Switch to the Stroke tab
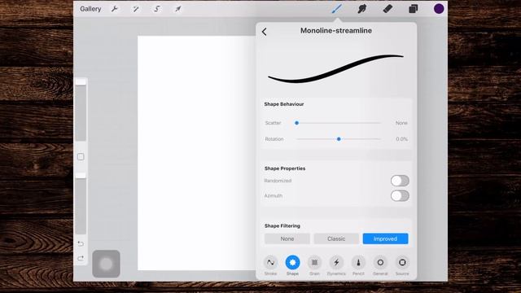The height and width of the screenshot is (293, 521). pos(270,265)
